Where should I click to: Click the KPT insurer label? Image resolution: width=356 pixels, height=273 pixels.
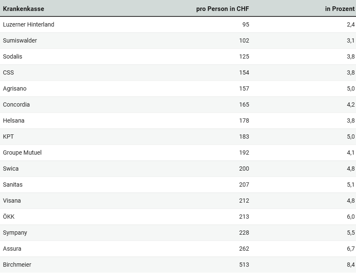pos(8,136)
